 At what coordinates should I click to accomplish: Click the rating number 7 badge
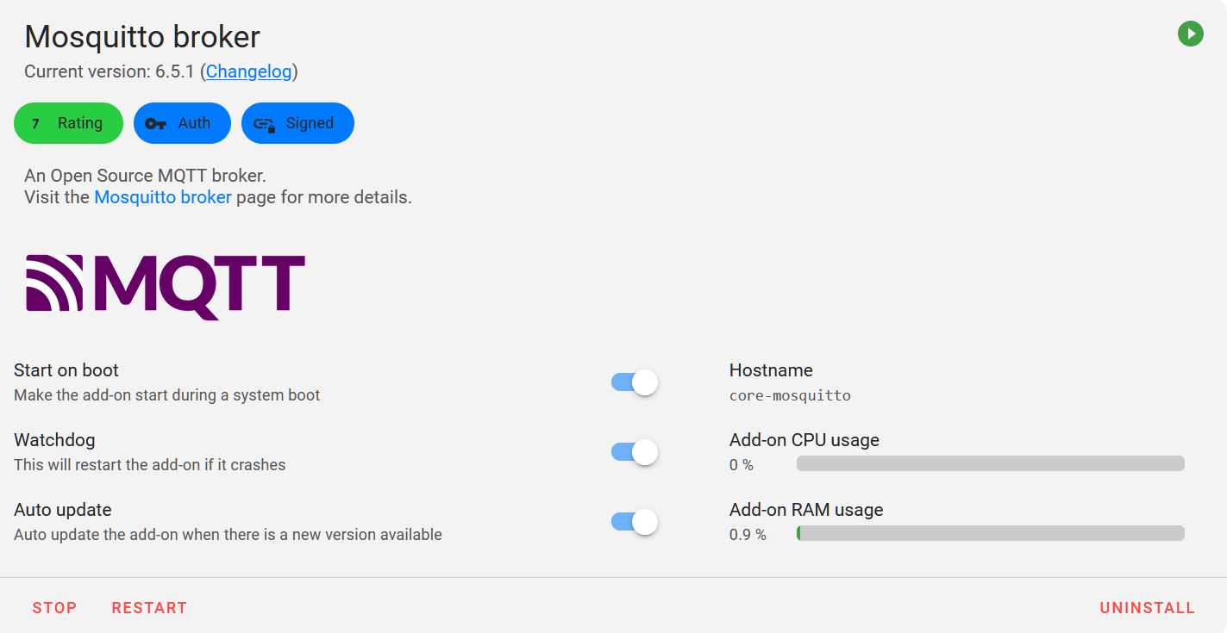point(35,123)
